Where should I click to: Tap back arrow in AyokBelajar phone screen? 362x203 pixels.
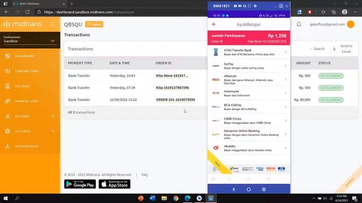[214, 24]
